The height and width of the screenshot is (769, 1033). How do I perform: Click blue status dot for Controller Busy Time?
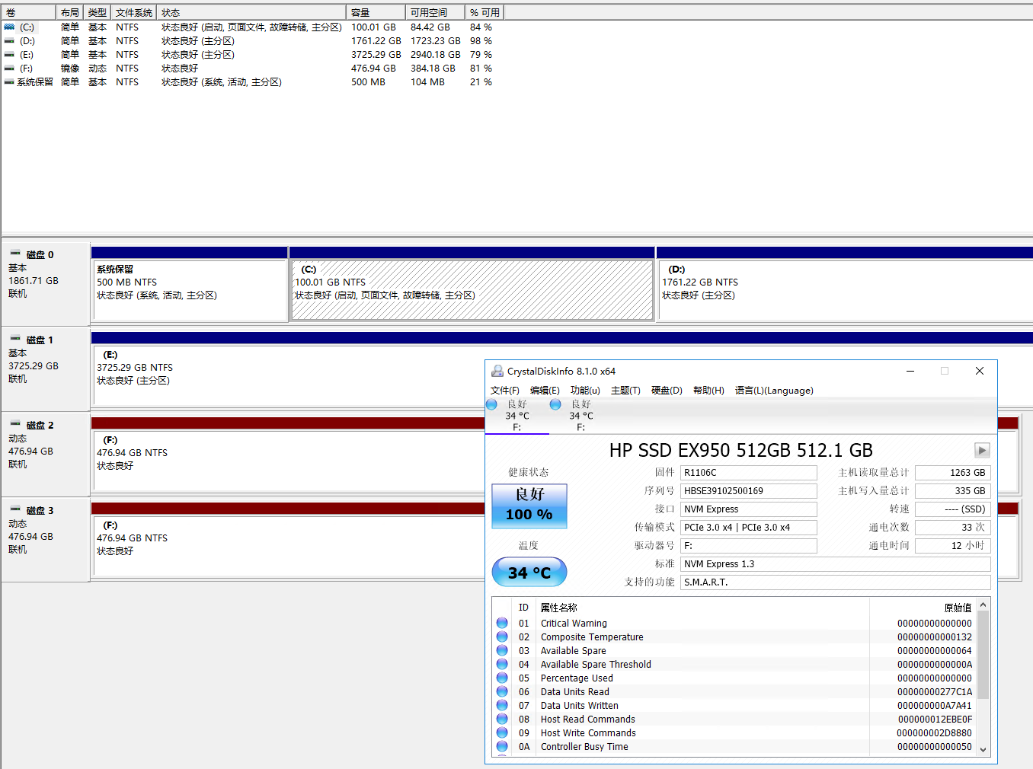(x=502, y=746)
